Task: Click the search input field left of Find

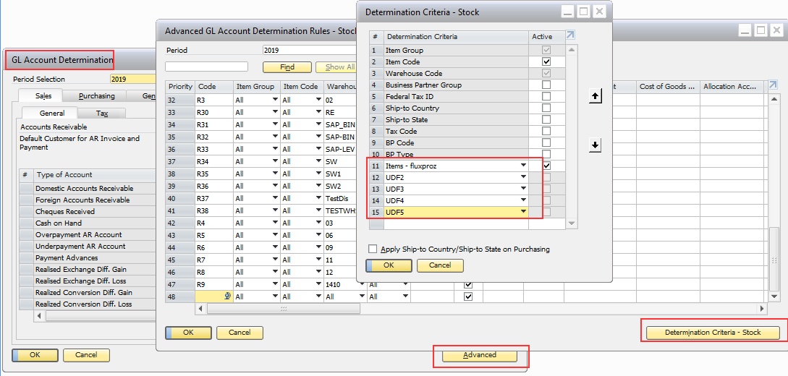Action: click(206, 67)
